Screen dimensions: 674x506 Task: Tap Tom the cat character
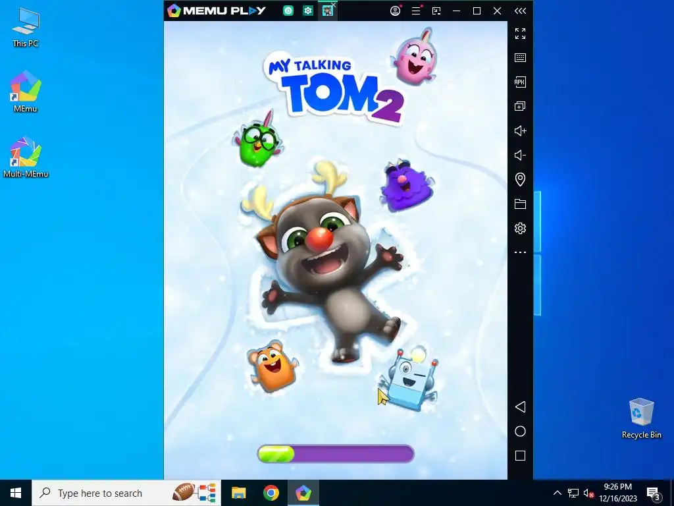click(328, 261)
